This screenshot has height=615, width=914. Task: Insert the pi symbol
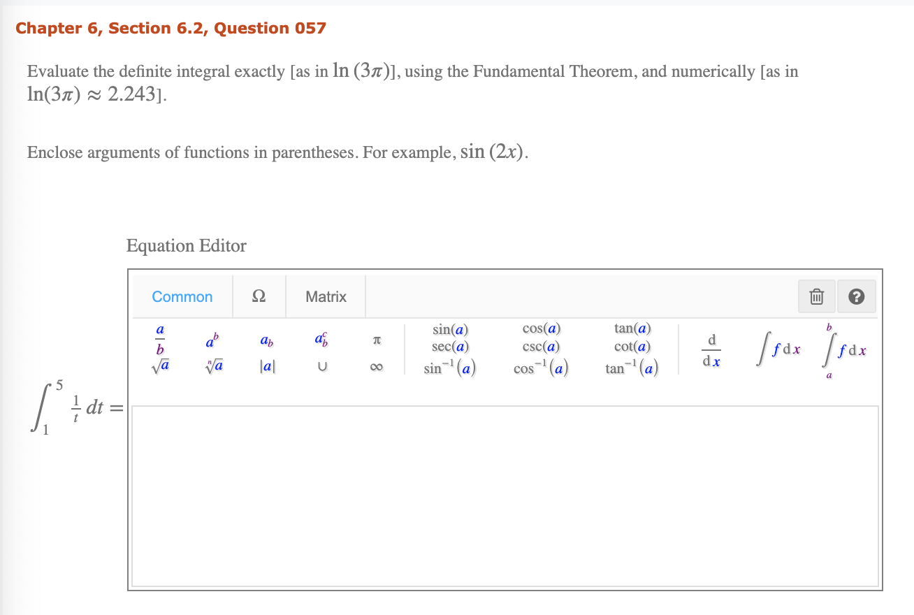376,339
